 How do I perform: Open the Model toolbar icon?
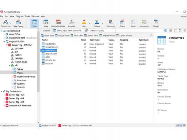[156, 23]
